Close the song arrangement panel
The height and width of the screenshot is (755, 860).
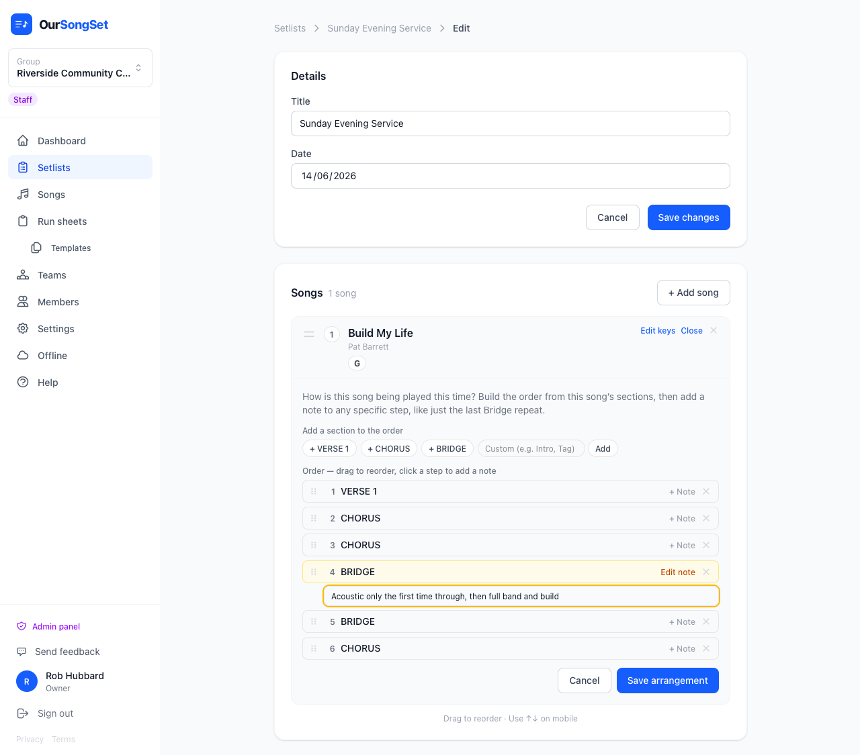(691, 331)
